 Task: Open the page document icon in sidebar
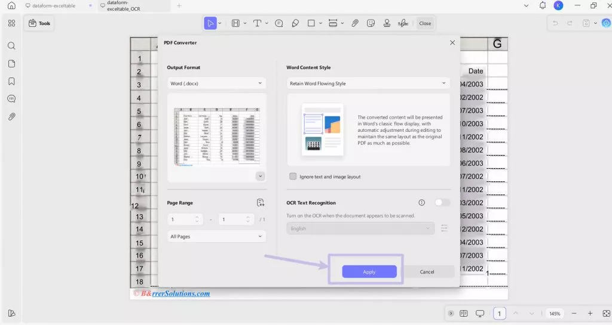click(12, 64)
